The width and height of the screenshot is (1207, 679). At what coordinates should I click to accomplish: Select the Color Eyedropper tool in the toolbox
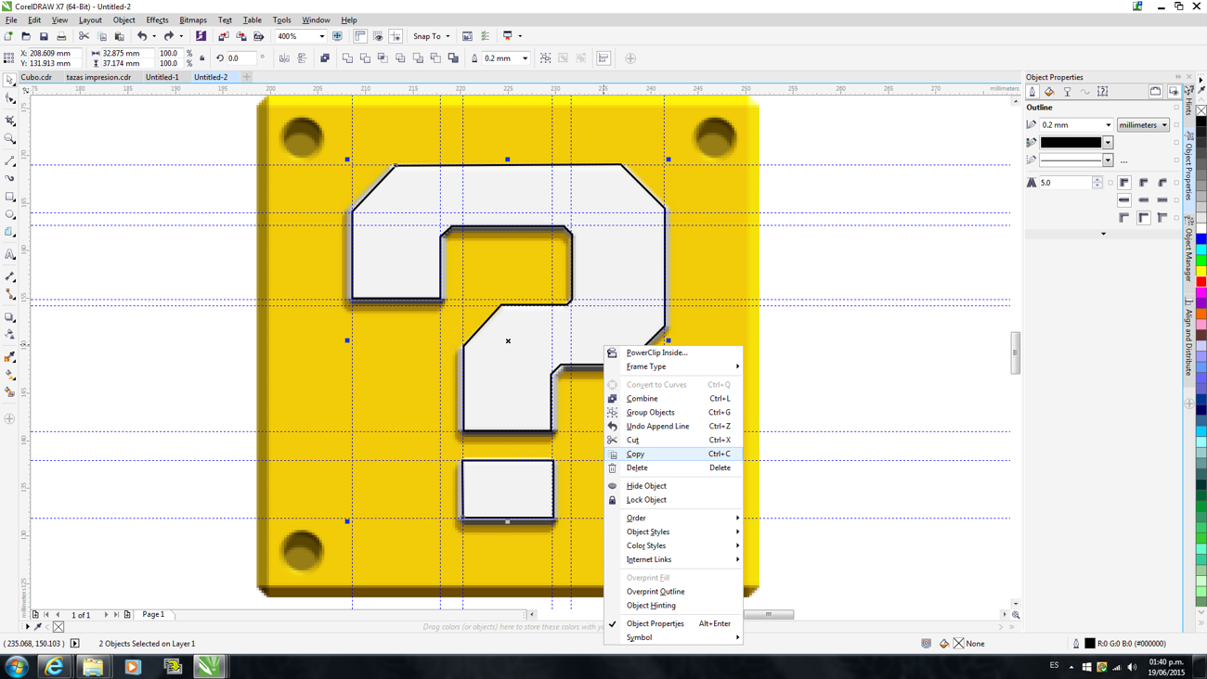10,357
